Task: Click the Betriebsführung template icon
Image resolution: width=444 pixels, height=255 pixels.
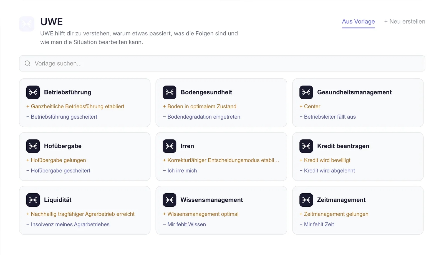Action: 33,92
